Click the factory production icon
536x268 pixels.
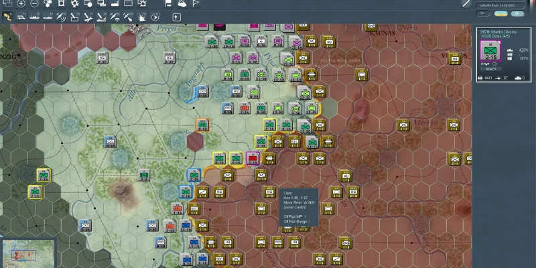pyautogui.click(x=115, y=4)
